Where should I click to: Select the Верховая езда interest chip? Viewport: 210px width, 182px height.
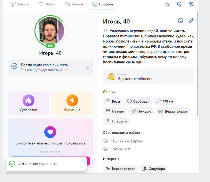(x=121, y=169)
